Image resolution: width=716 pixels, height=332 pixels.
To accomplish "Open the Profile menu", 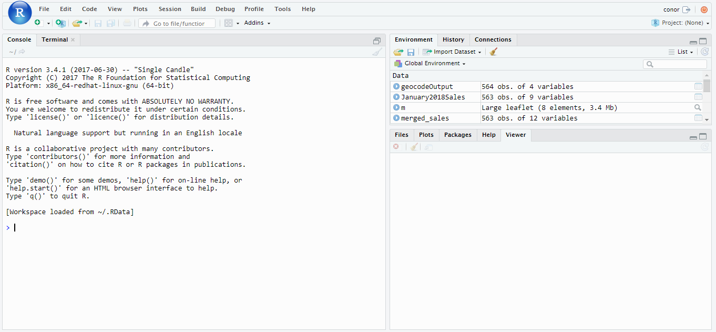I will [254, 9].
